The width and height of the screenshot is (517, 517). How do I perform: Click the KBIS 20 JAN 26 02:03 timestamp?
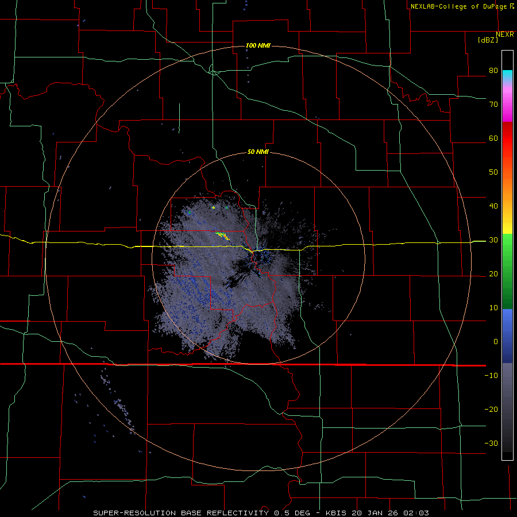pyautogui.click(x=377, y=513)
